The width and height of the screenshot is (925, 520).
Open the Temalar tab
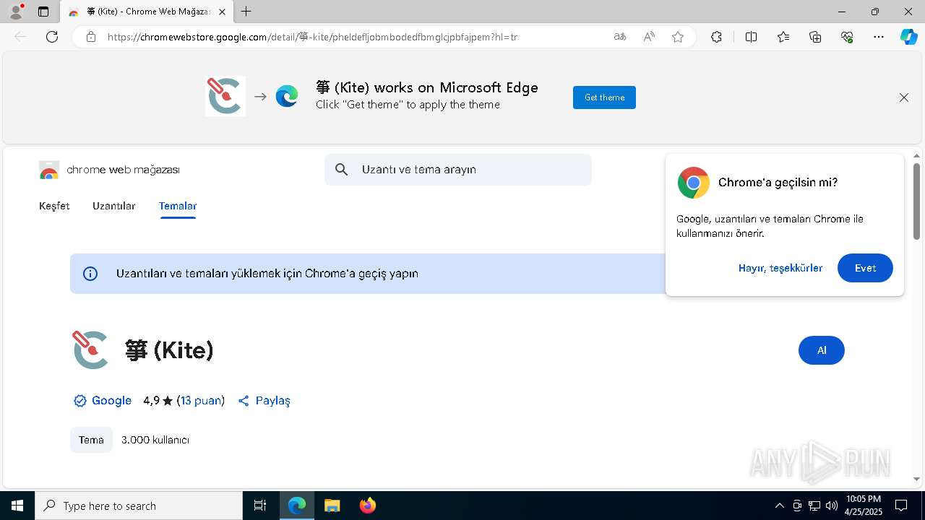[178, 206]
